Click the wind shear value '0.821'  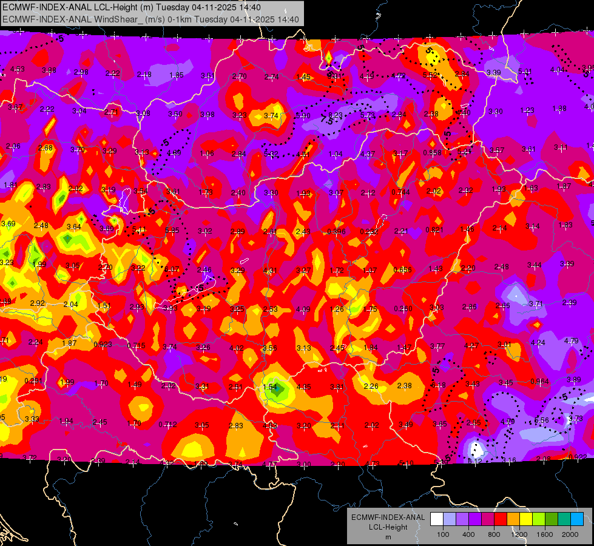point(434,229)
